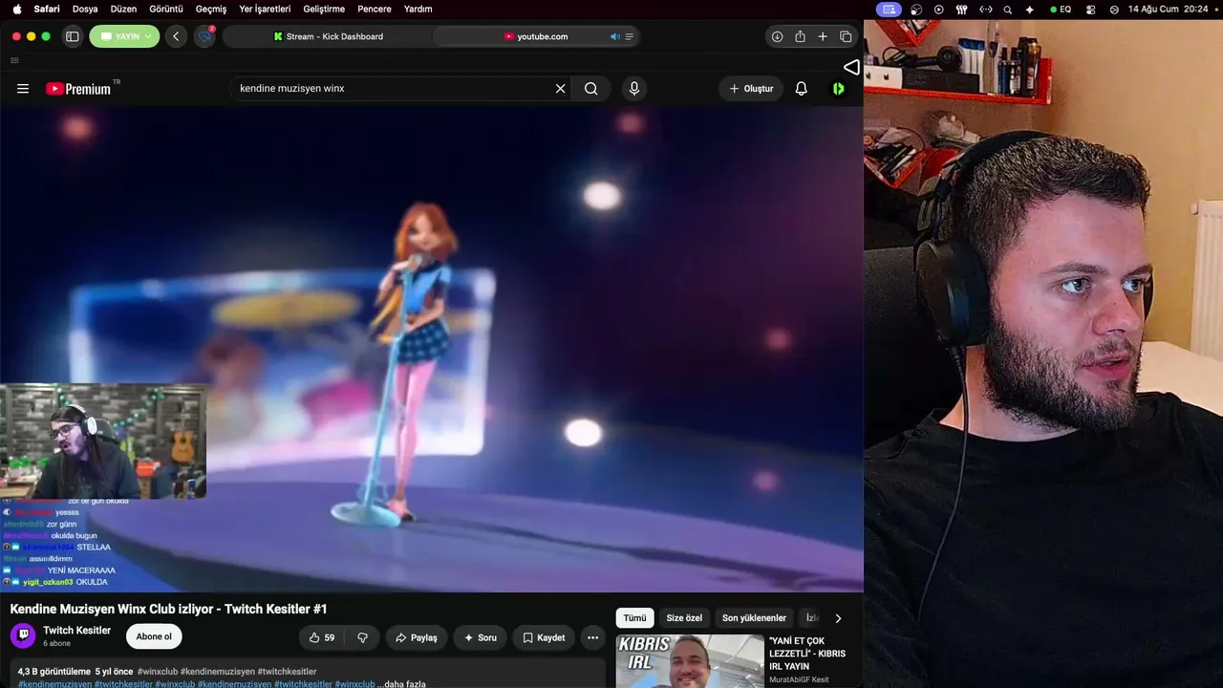Open Spotlight search in the menu bar

1007,9
